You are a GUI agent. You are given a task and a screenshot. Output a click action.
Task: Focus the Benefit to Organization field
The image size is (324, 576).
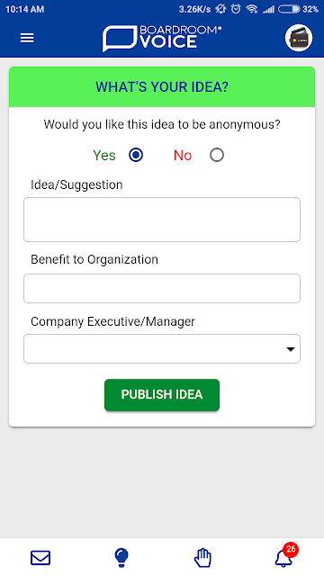[162, 288]
